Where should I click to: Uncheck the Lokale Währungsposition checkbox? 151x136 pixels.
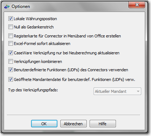click(10, 19)
